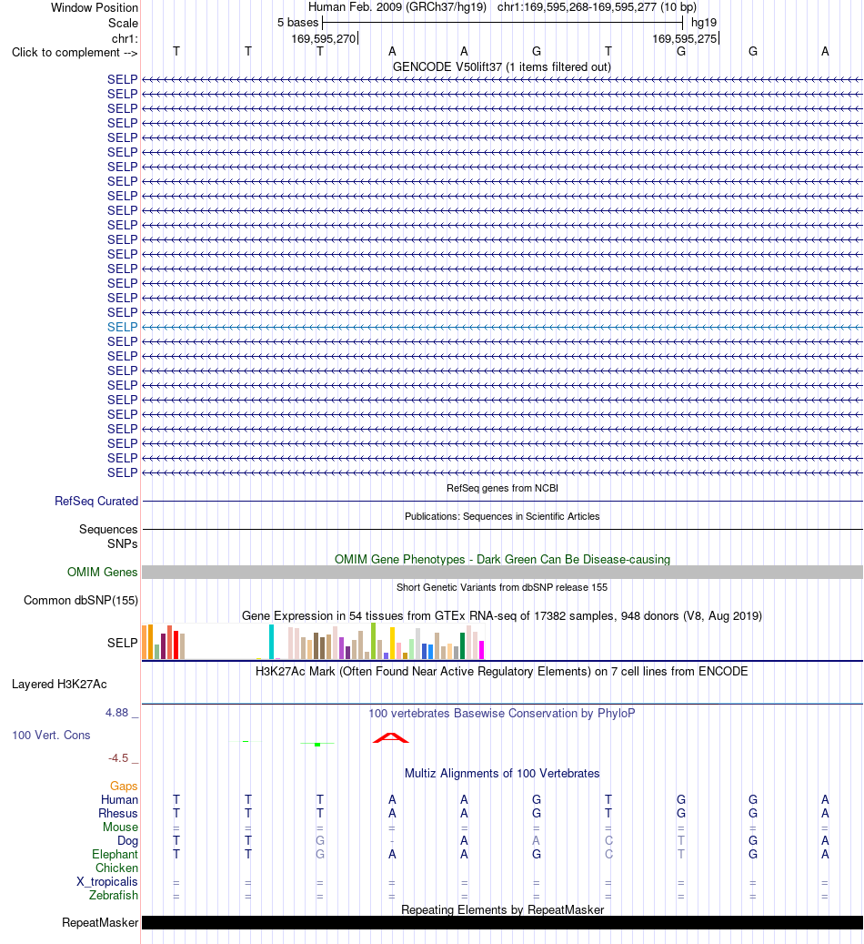Click the '100 Vert. Cons' track label
The height and width of the screenshot is (944, 864).
point(51,736)
